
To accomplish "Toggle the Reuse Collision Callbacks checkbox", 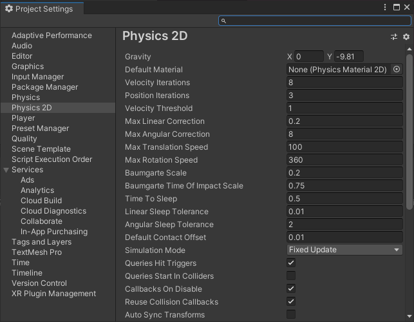I will coord(291,301).
